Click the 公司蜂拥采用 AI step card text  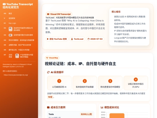click(x=59, y=87)
